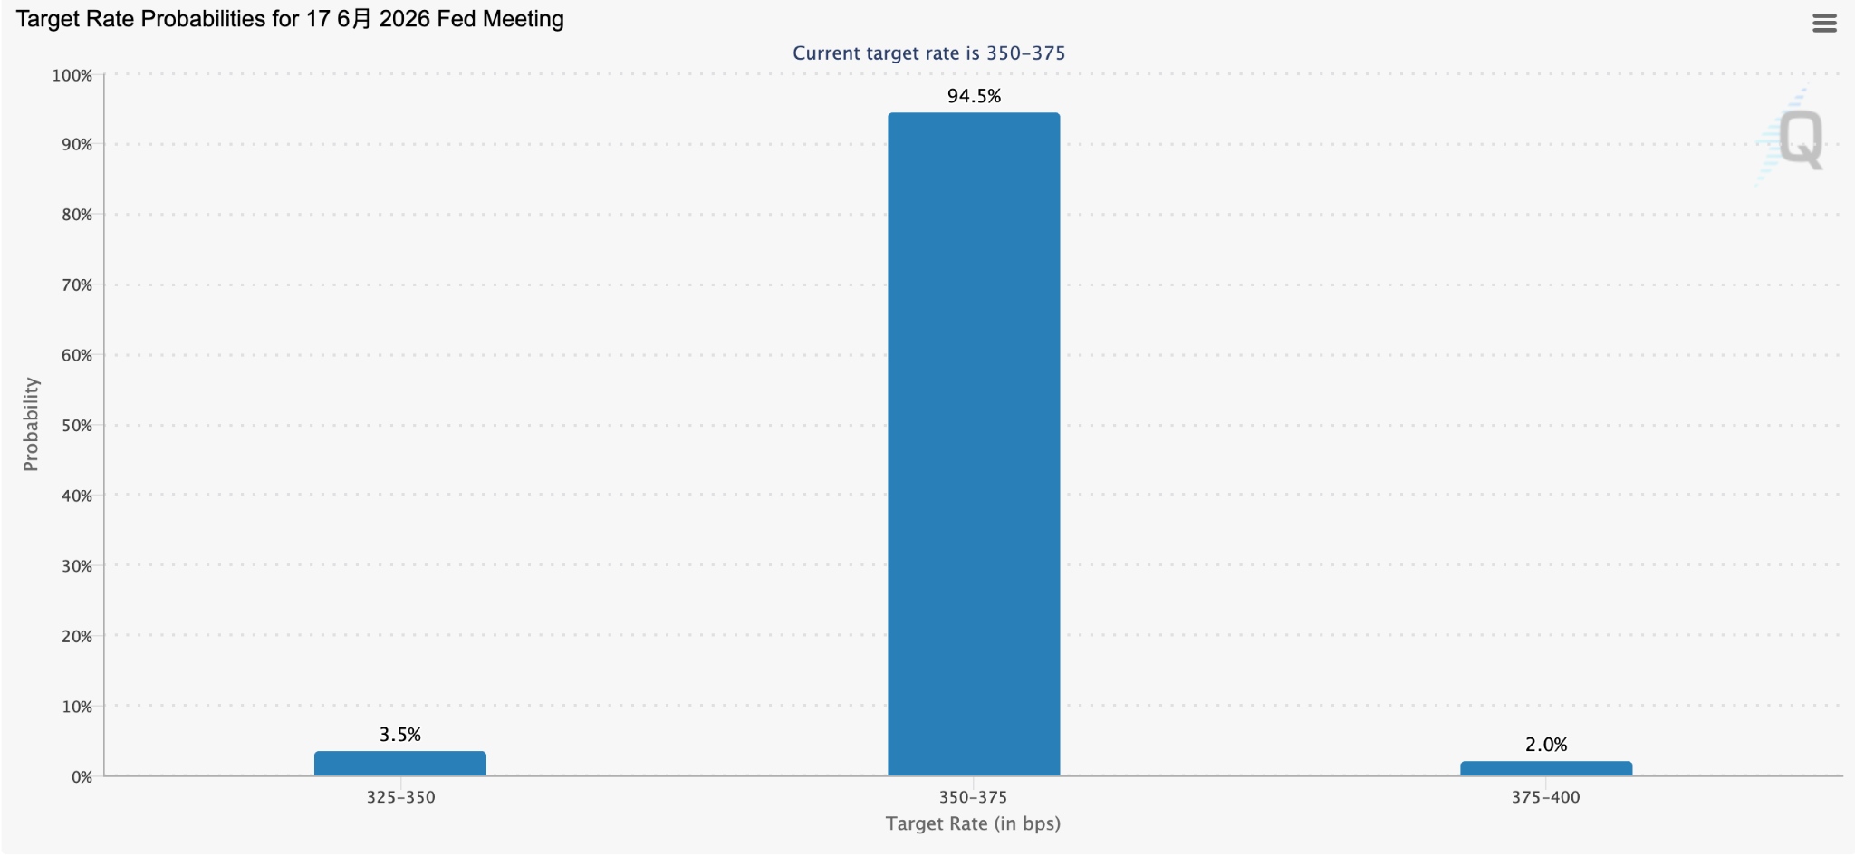Click the 0% y-axis label
Screen dimensions: 1855x857
point(82,777)
